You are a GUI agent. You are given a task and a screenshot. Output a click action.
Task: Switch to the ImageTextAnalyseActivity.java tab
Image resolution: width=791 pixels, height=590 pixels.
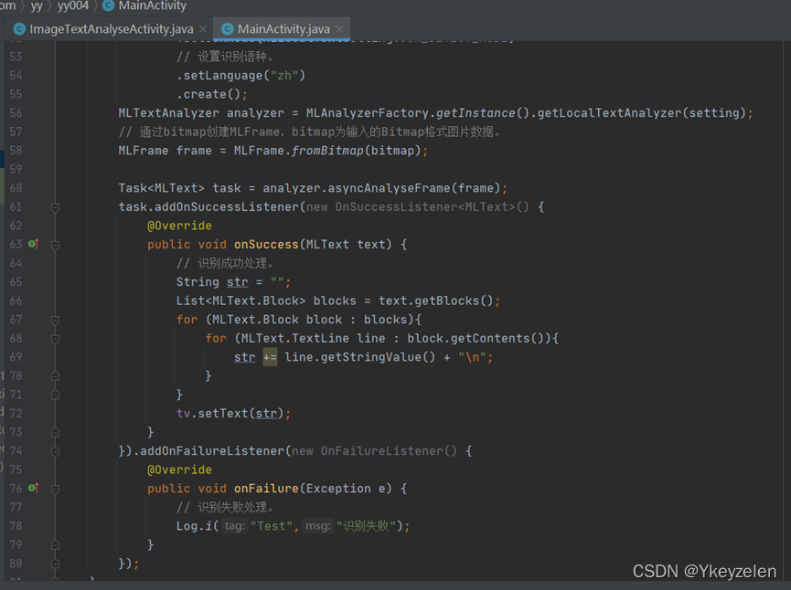[111, 29]
